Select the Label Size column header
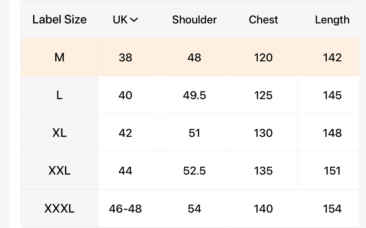 [60, 19]
